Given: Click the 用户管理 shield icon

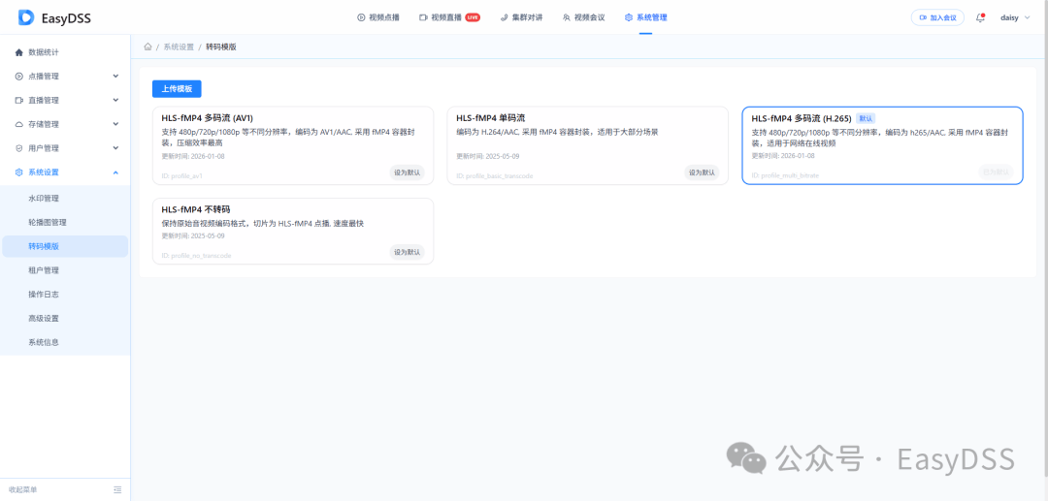Looking at the screenshot, I should point(18,148).
